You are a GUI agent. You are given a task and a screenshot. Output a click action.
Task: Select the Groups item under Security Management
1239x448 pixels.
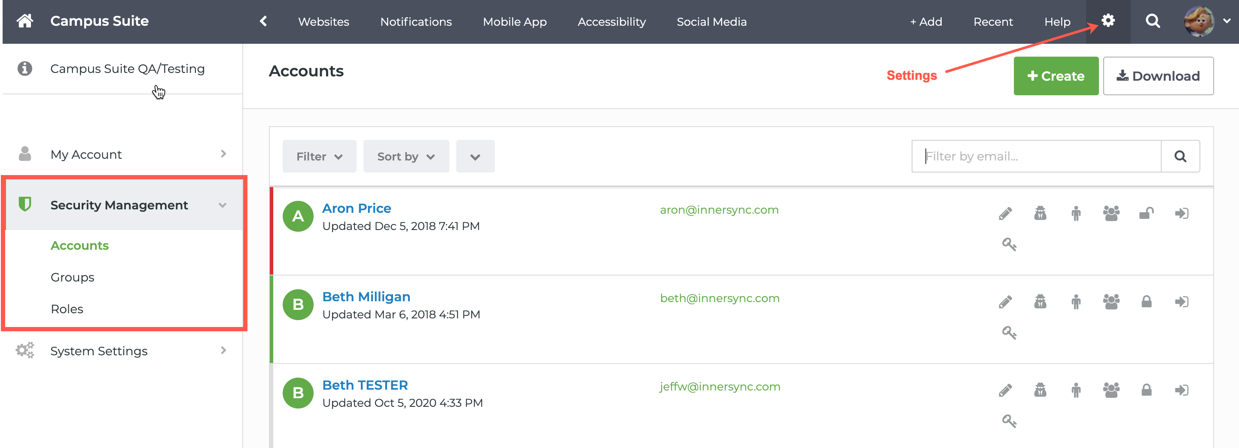(72, 277)
